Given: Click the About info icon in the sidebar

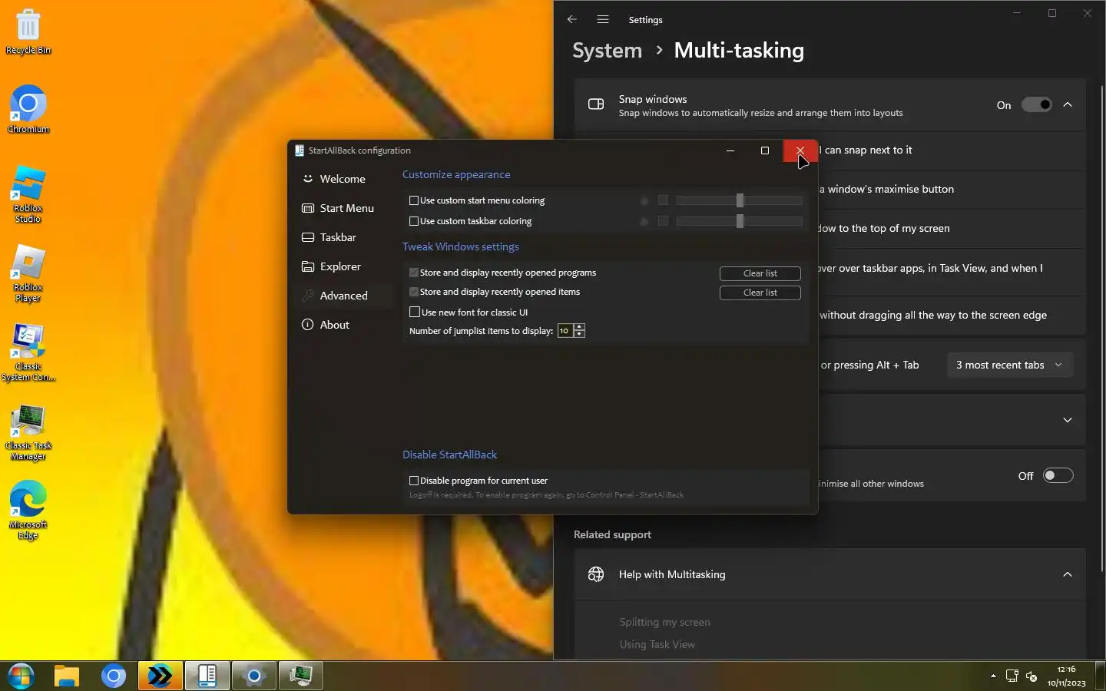Looking at the screenshot, I should pos(308,325).
